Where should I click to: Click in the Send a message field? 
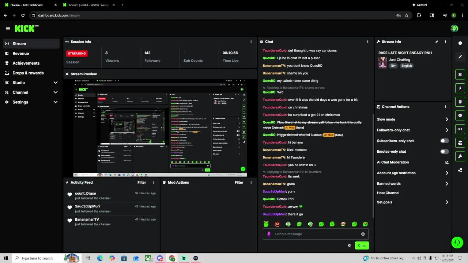[316, 234]
